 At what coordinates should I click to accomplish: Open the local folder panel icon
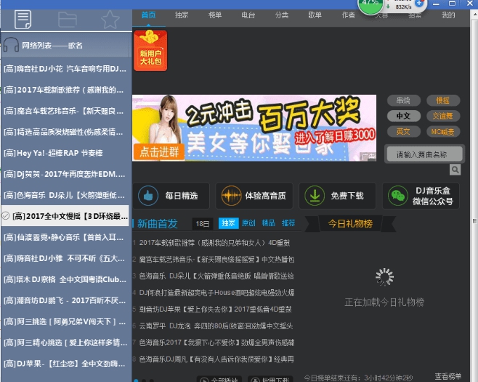(x=67, y=20)
